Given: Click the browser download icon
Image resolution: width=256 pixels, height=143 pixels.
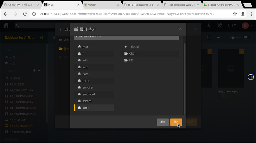Looking at the screenshot, I should click(x=243, y=14).
